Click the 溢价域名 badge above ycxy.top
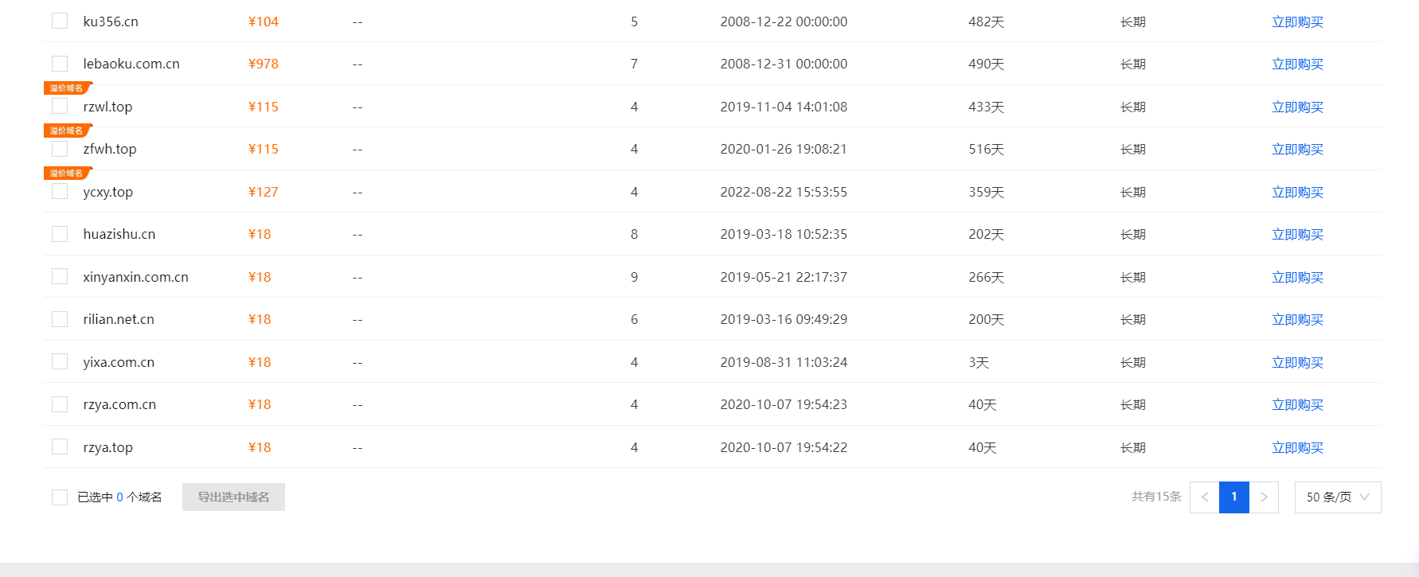This screenshot has width=1419, height=577. [67, 173]
